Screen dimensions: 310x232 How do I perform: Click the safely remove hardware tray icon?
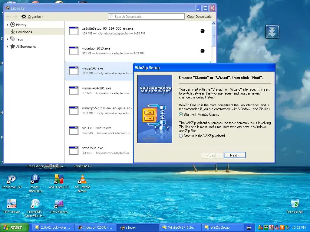[x=287, y=228]
